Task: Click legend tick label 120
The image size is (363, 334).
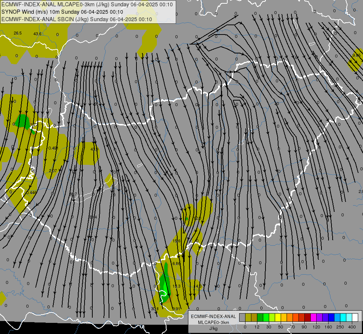Action: tap(317, 327)
